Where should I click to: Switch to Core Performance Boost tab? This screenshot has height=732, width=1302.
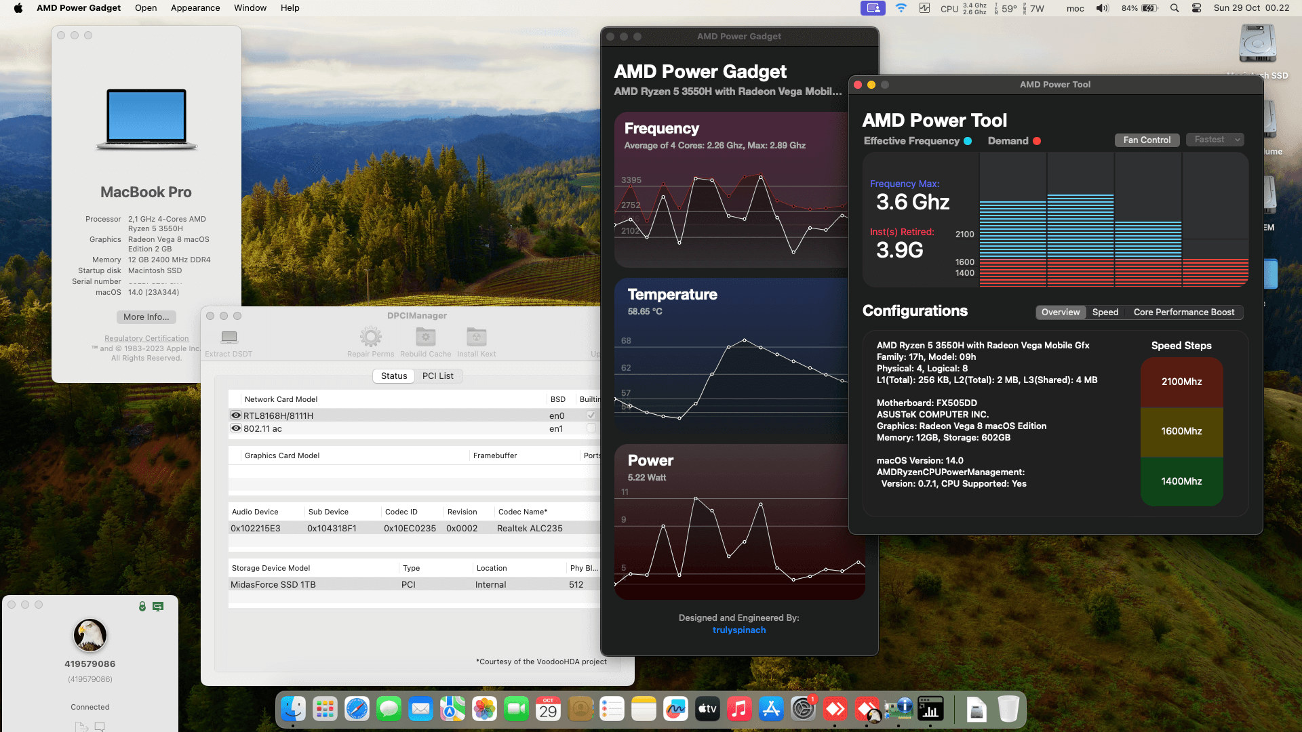(1184, 312)
